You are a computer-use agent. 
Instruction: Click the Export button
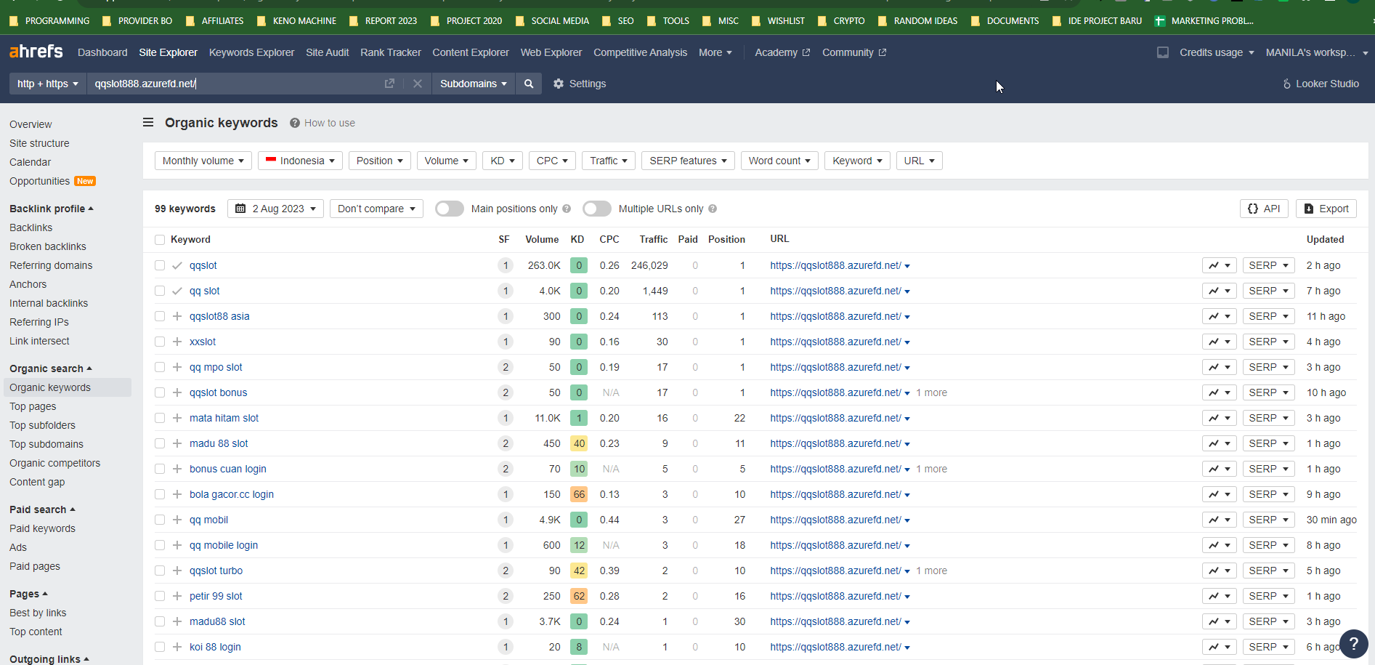[1326, 209]
